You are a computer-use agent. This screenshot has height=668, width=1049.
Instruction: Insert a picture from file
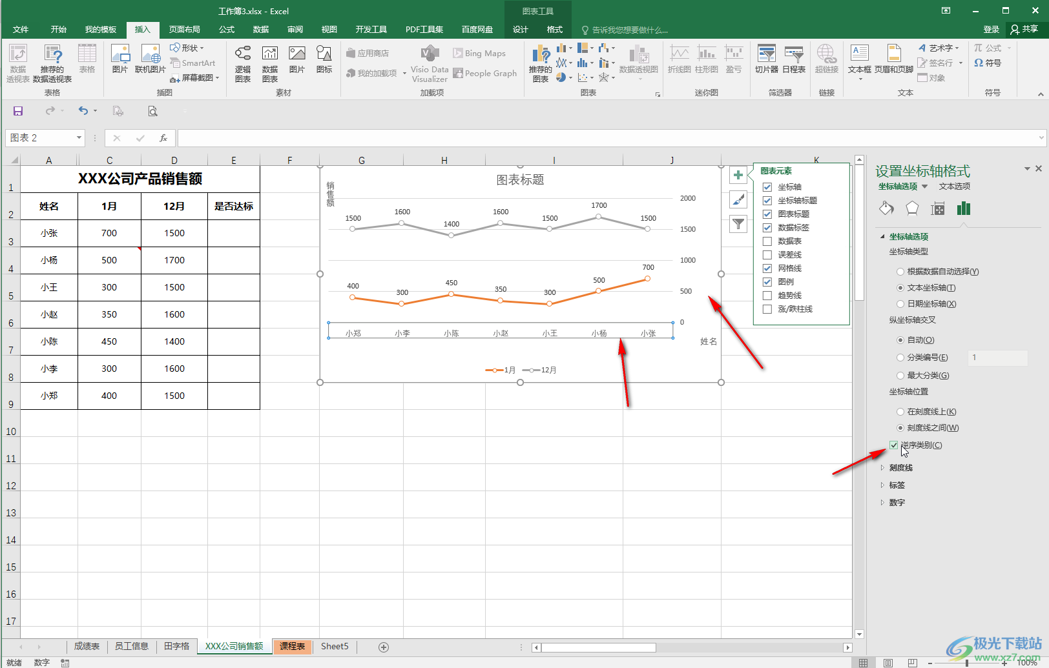pyautogui.click(x=120, y=59)
